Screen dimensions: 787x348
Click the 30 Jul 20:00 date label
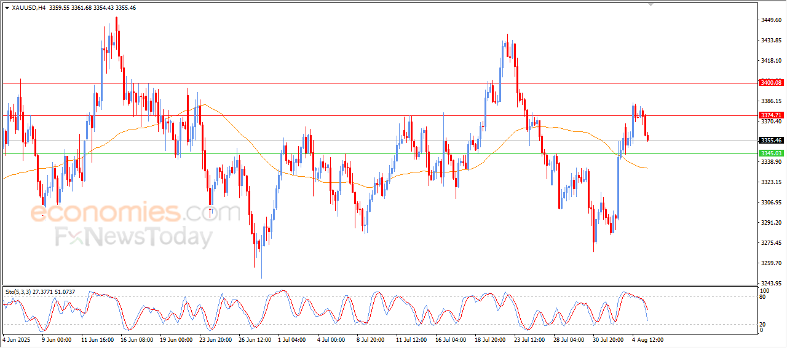tap(609, 339)
